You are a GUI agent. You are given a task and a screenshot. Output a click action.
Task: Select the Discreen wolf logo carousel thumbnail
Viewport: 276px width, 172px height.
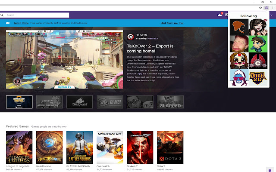click(79, 102)
